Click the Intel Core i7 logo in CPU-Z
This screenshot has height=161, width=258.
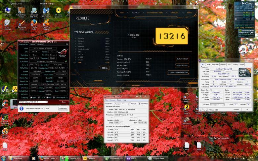(x=245, y=72)
